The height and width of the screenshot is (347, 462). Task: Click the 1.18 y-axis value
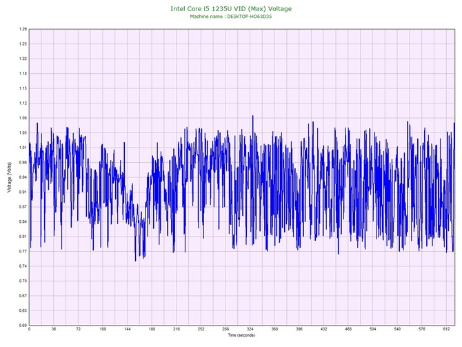pyautogui.click(x=23, y=74)
